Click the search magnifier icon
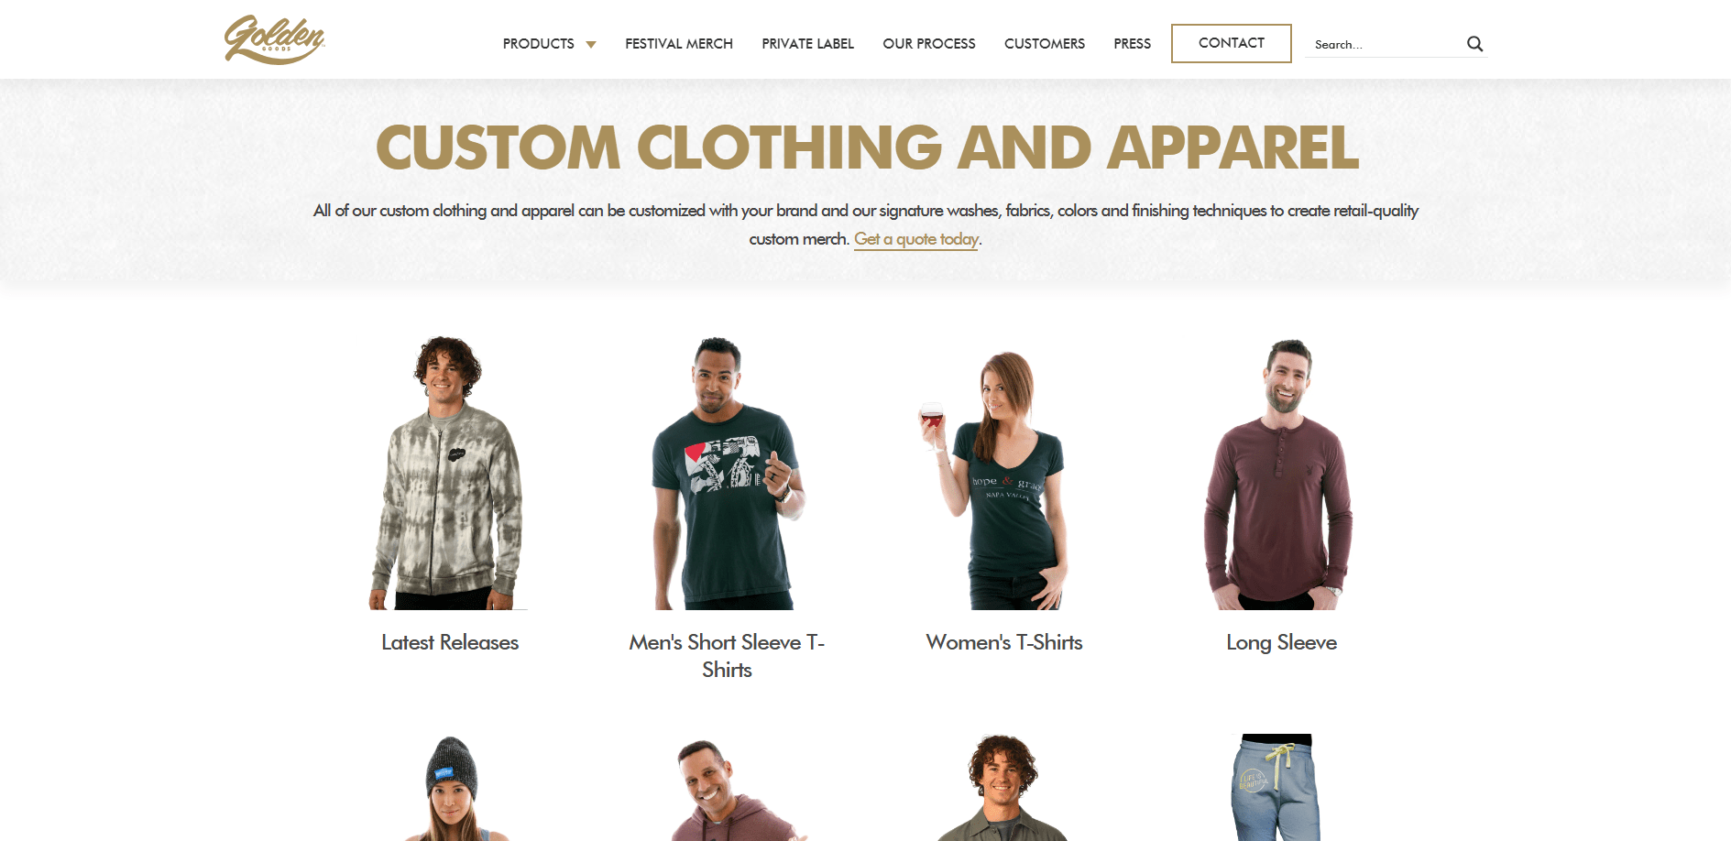The image size is (1731, 841). point(1474,44)
